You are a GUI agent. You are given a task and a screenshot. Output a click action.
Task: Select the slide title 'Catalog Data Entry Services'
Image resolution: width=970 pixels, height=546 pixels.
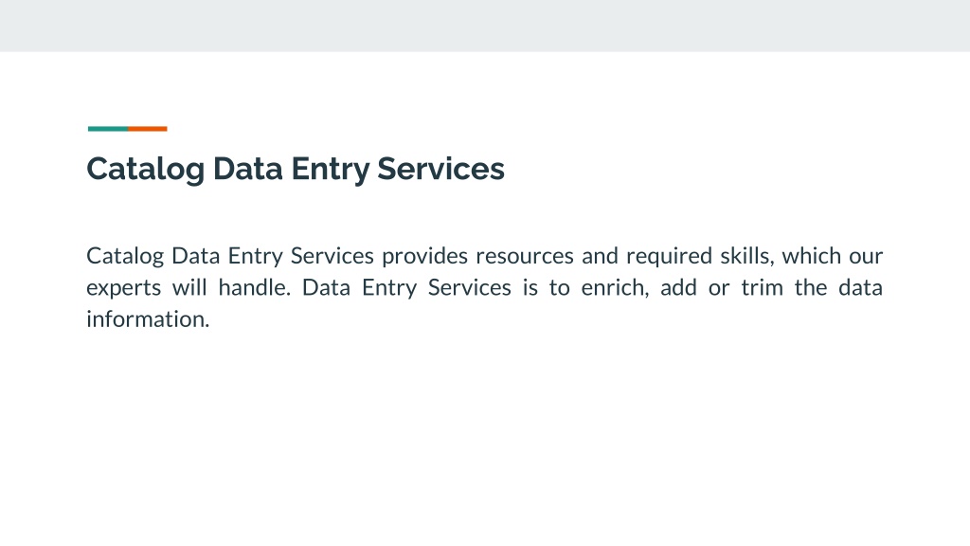coord(296,169)
